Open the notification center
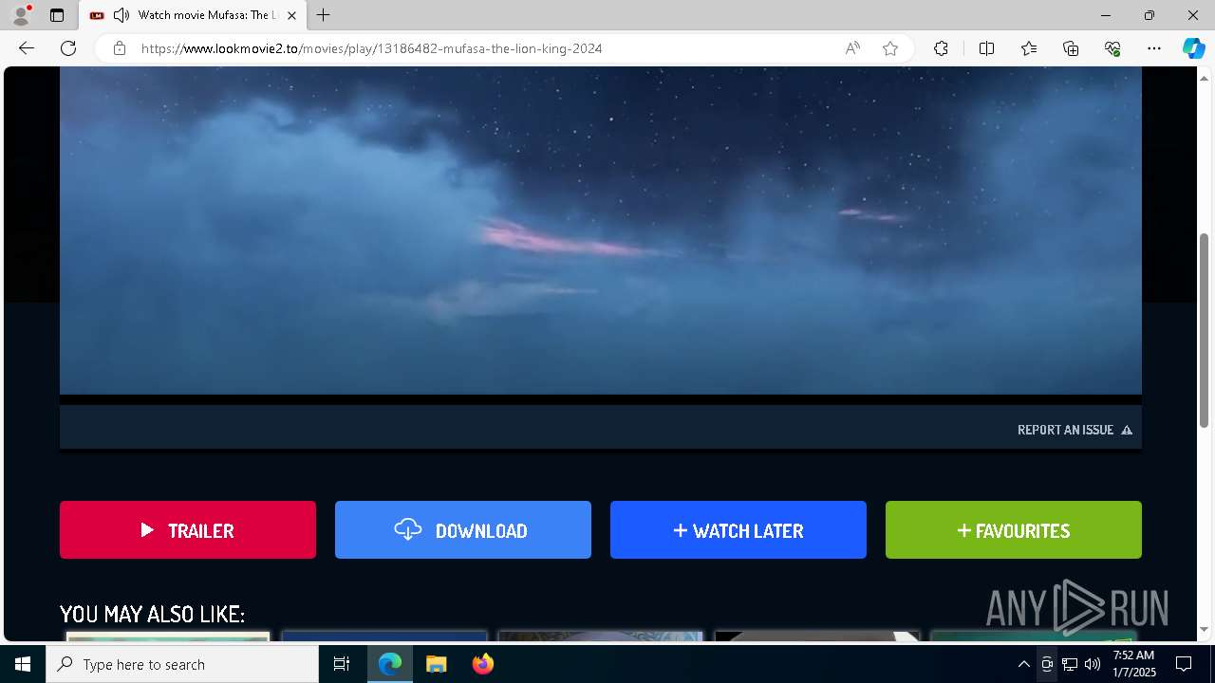Viewport: 1215px width, 683px height. pyautogui.click(x=1184, y=664)
